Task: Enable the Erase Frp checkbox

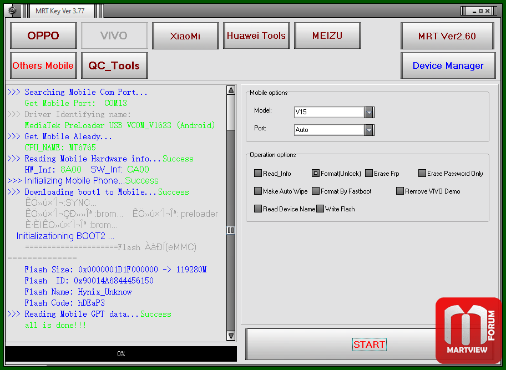Action: pos(369,173)
